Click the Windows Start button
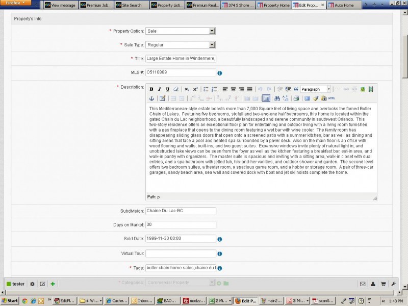408x306 pixels. tap(10, 301)
